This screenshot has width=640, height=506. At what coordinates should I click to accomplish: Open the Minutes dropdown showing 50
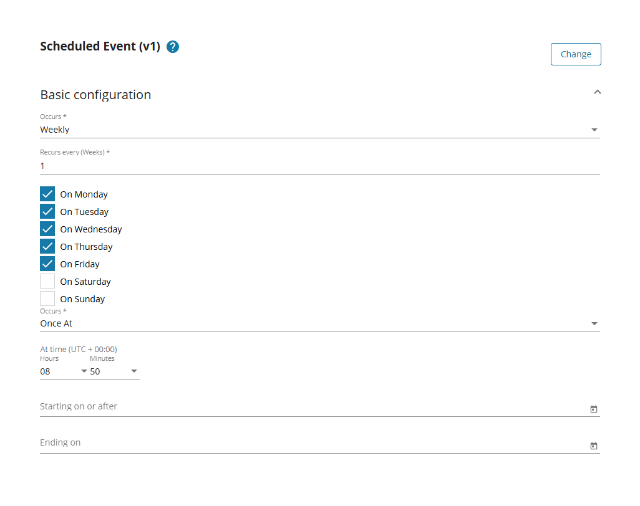click(x=109, y=371)
